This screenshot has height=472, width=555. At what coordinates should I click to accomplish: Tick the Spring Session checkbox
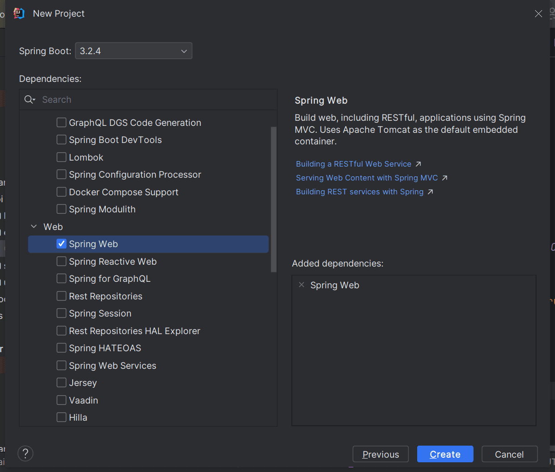62,313
